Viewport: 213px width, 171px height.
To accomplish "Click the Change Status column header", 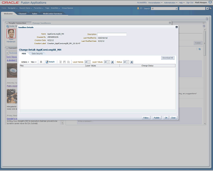I will point(147,65).
